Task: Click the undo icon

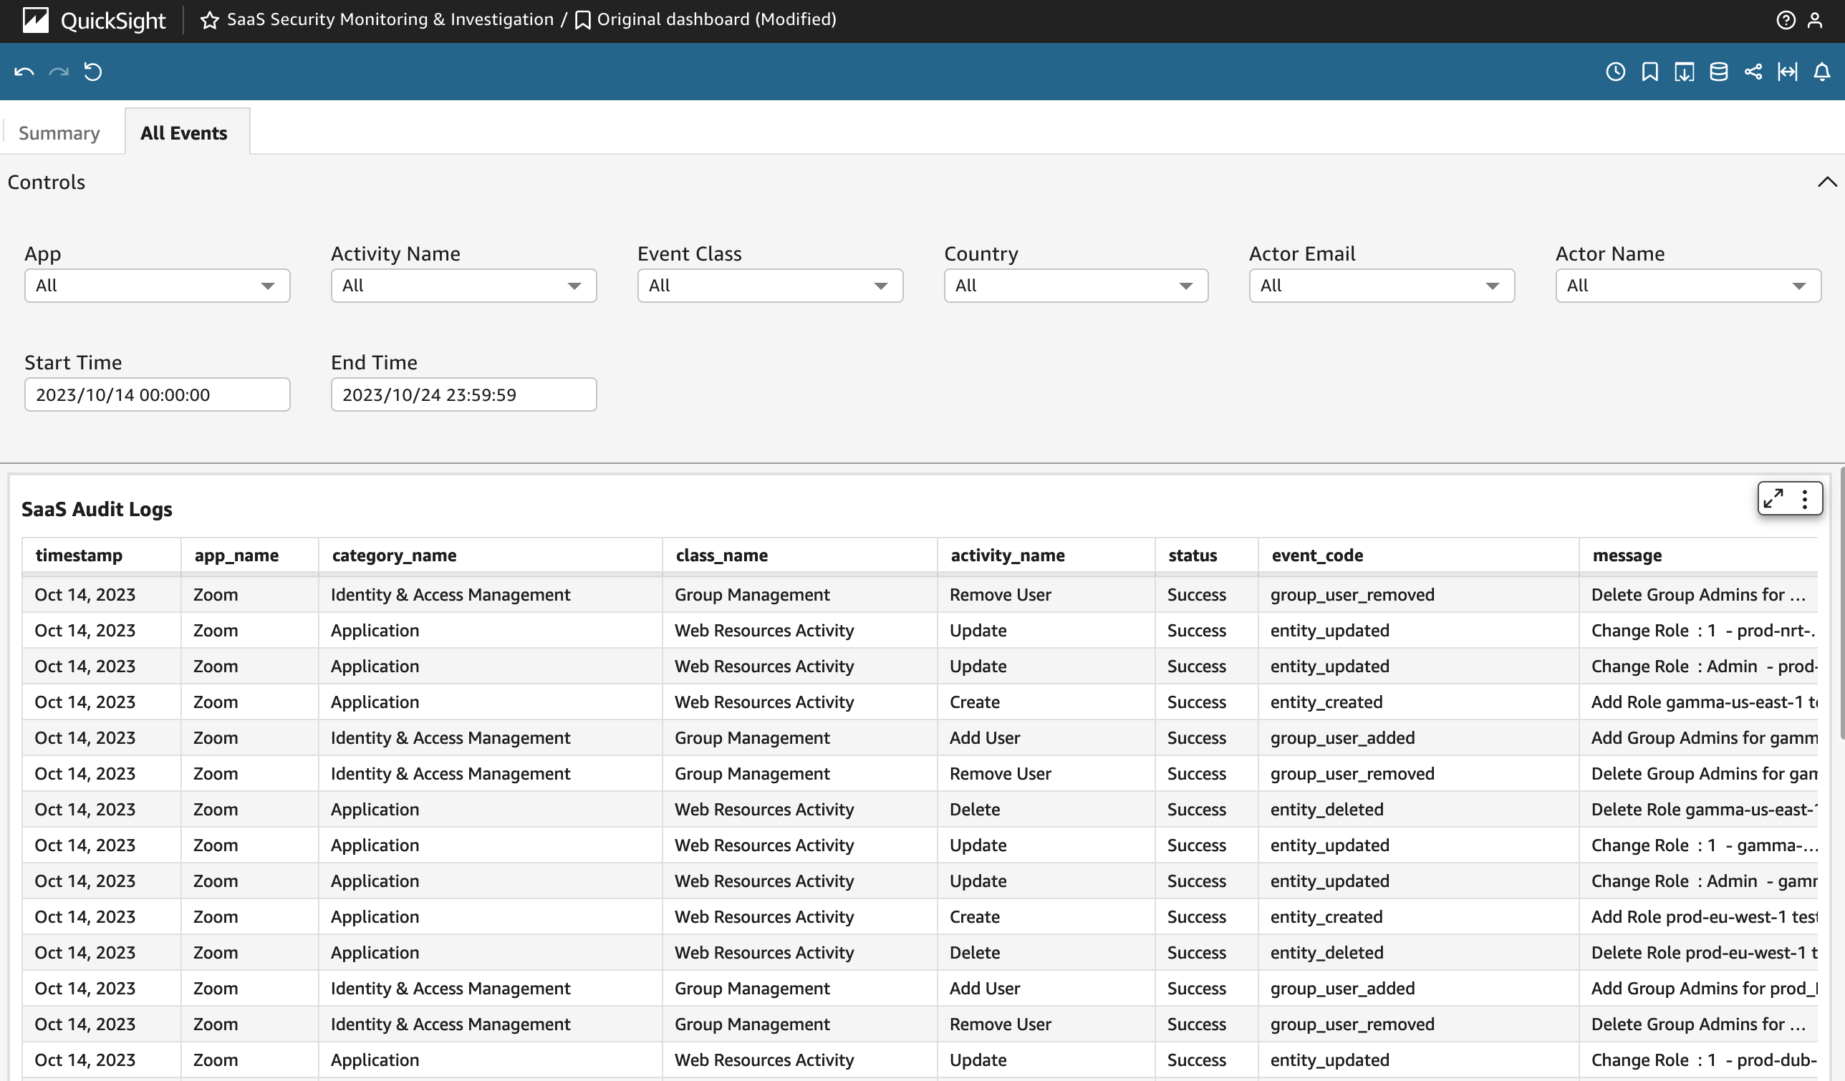Action: point(24,71)
